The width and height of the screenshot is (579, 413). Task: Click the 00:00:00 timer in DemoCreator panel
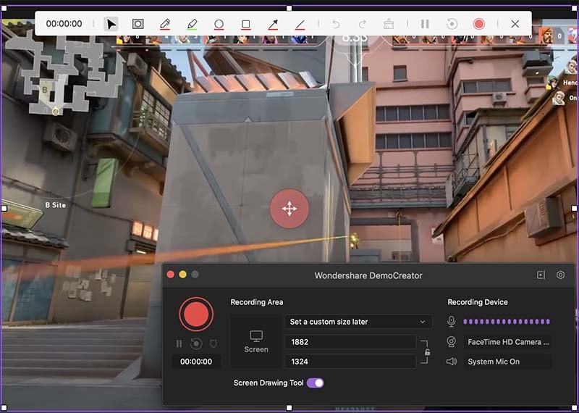pos(196,362)
